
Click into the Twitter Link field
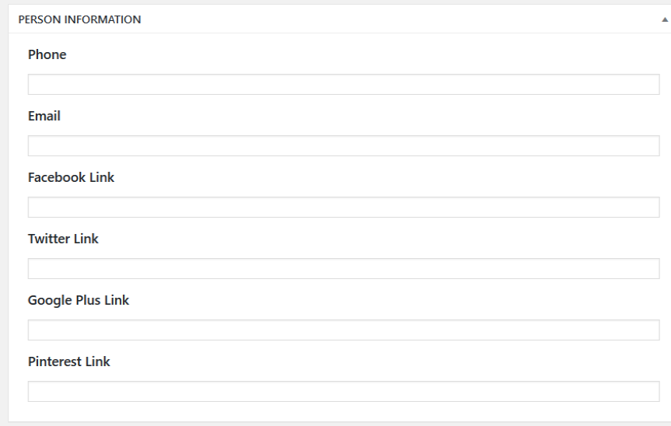coord(343,269)
